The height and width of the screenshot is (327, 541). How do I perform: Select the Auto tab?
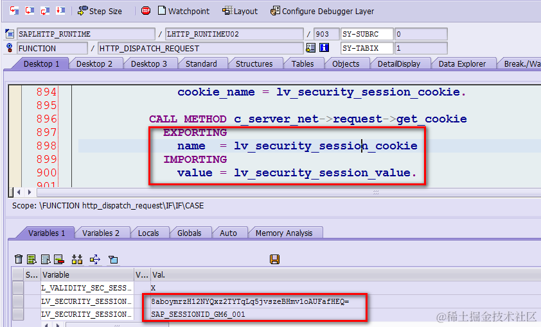pos(228,233)
